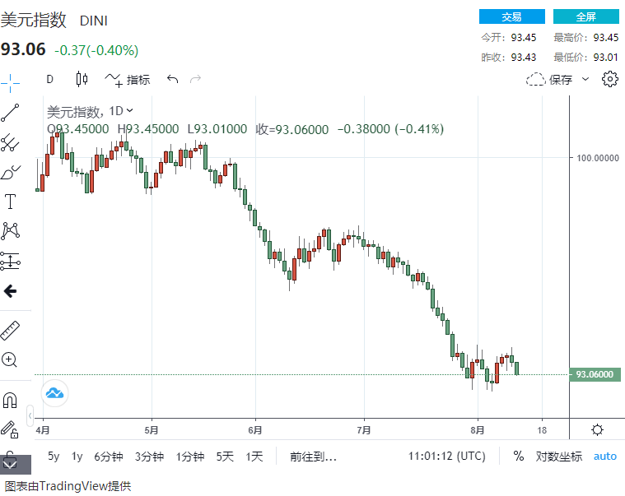The width and height of the screenshot is (625, 496).
Task: Select the long position forecast tool
Action: pyautogui.click(x=10, y=261)
